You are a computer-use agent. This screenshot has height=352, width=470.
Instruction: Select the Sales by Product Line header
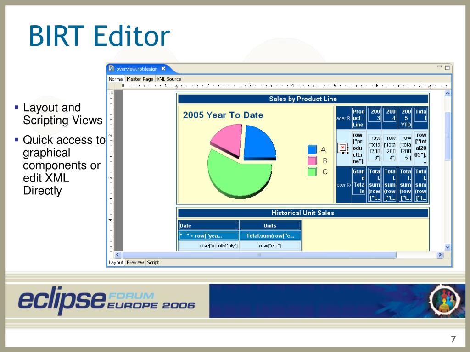(x=303, y=99)
